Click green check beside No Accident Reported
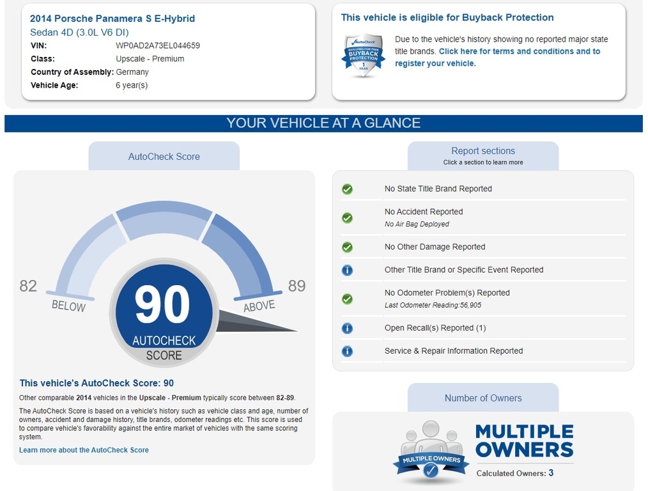 click(x=347, y=218)
